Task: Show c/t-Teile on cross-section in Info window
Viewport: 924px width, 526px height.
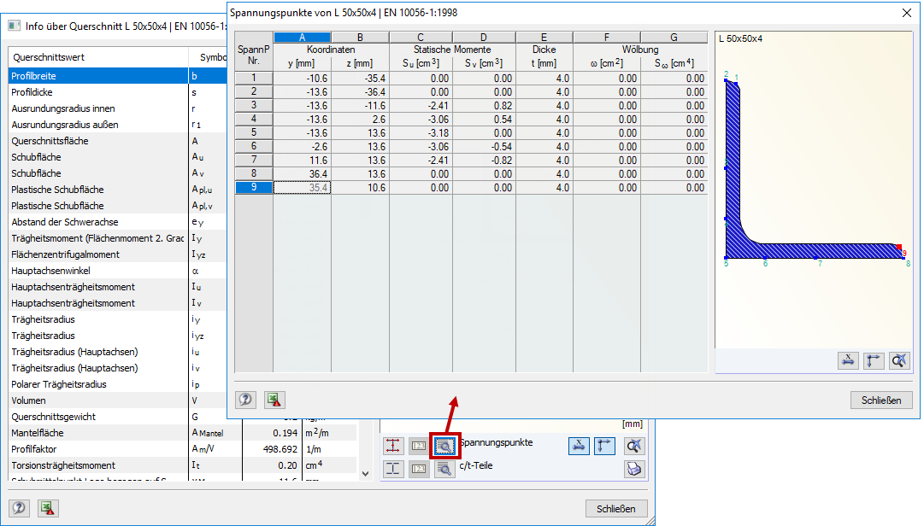Action: point(393,469)
